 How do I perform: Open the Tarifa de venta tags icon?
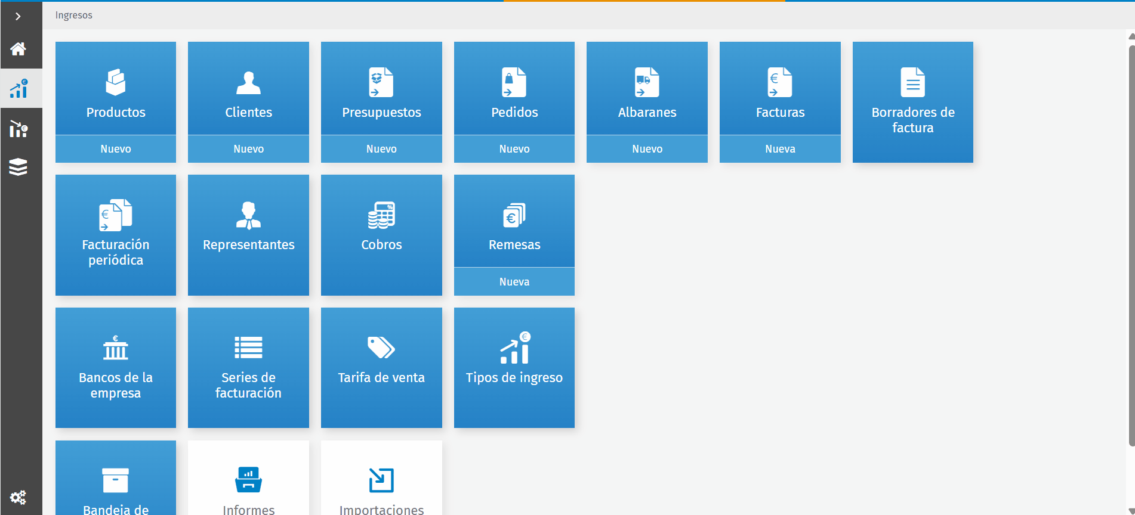[x=381, y=348]
